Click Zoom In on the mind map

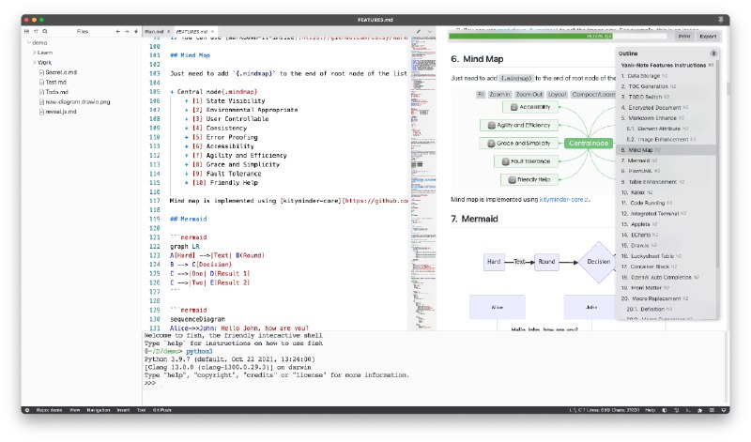point(500,95)
